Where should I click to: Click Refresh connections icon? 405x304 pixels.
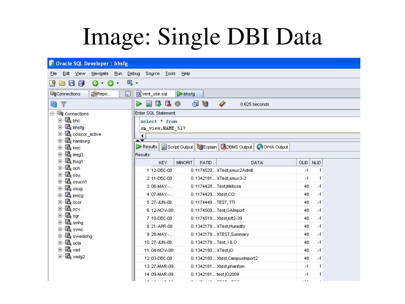pyautogui.click(x=54, y=104)
